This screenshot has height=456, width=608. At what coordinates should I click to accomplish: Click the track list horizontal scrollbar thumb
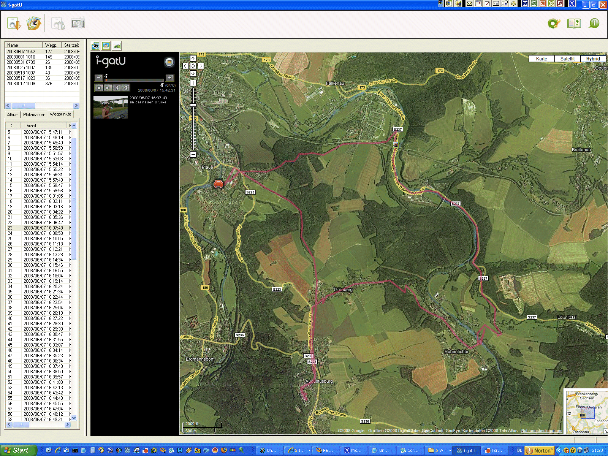tap(24, 105)
